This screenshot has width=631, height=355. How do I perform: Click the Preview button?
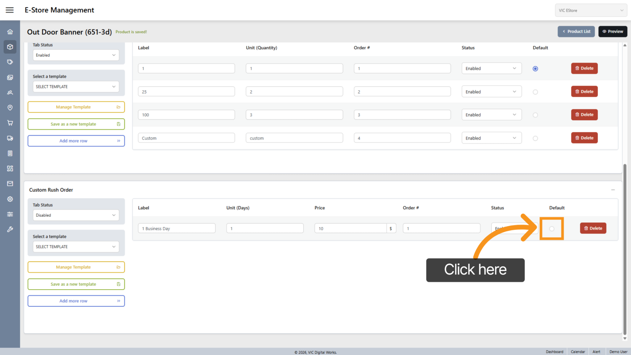pyautogui.click(x=613, y=32)
